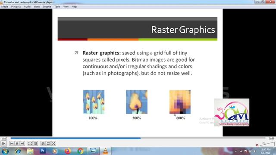Adjust the volume slider triangle
Screen dimensions: 276x155
pos(267,144)
